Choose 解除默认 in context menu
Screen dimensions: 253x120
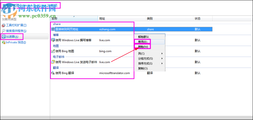click(144, 37)
